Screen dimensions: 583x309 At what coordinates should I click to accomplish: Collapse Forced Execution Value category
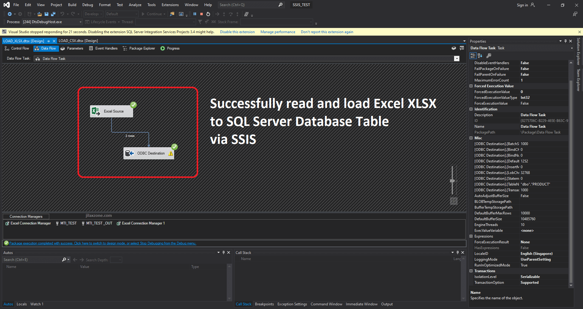(x=471, y=86)
